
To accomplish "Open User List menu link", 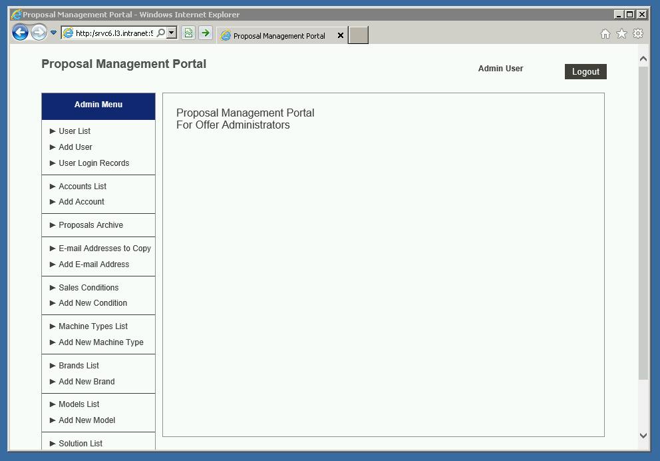I will 75,131.
